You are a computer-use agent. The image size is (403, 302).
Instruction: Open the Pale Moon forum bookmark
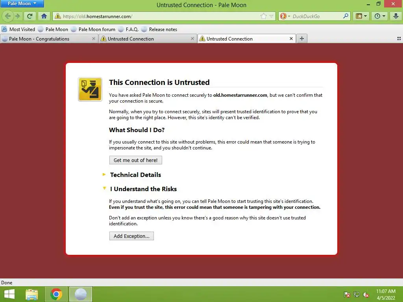[x=93, y=29]
